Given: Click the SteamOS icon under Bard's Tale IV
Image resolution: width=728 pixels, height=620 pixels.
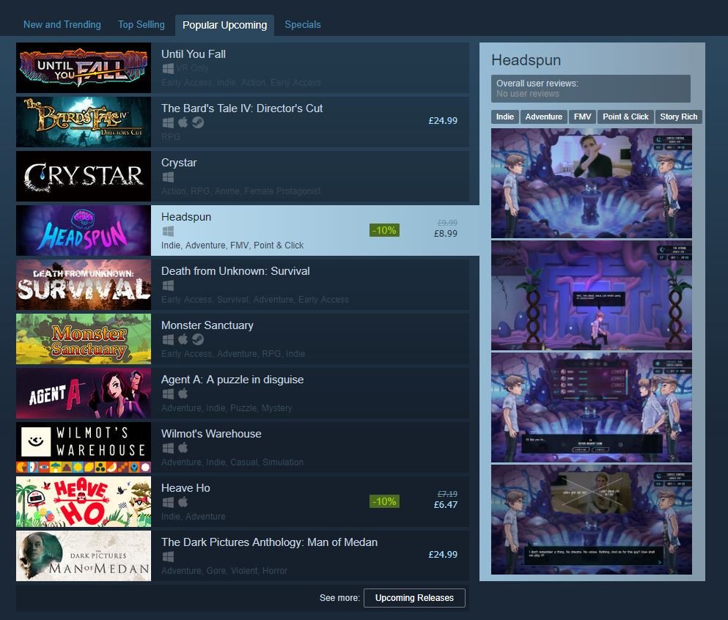Looking at the screenshot, I should pyautogui.click(x=198, y=122).
